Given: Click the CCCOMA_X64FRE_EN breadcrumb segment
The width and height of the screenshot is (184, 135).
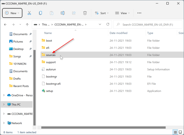Looking at the screenshot, I should tap(69, 24).
